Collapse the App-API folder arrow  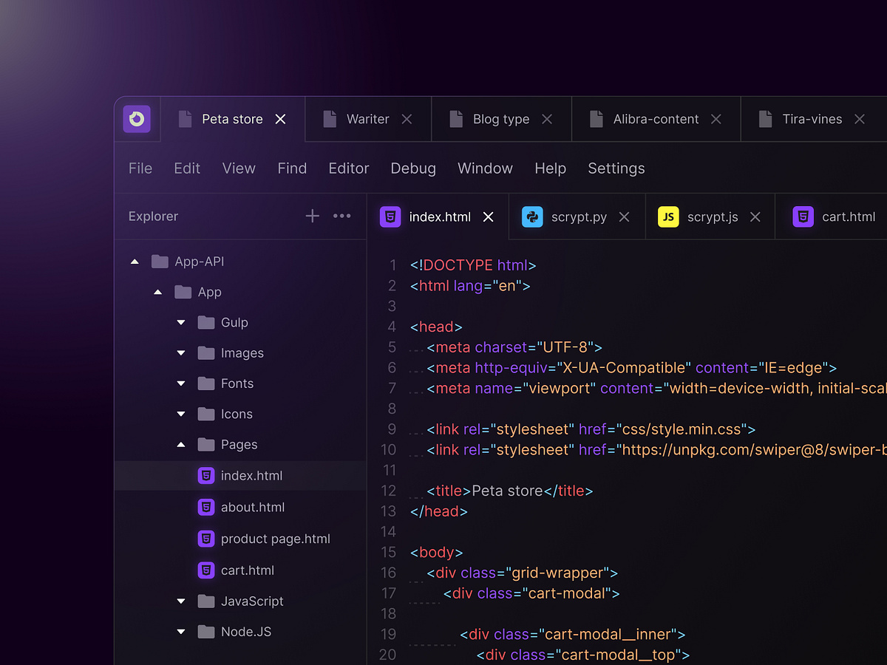[x=135, y=262]
